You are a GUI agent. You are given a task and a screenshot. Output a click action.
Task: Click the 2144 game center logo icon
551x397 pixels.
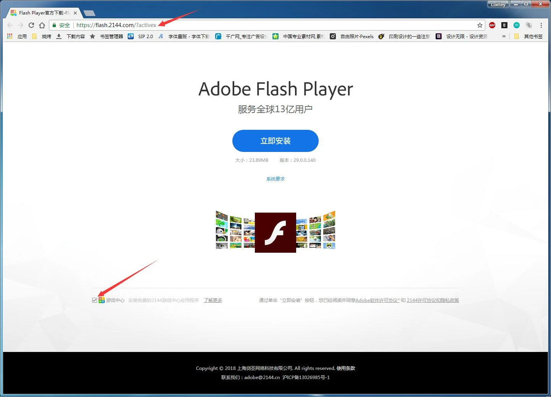point(101,300)
